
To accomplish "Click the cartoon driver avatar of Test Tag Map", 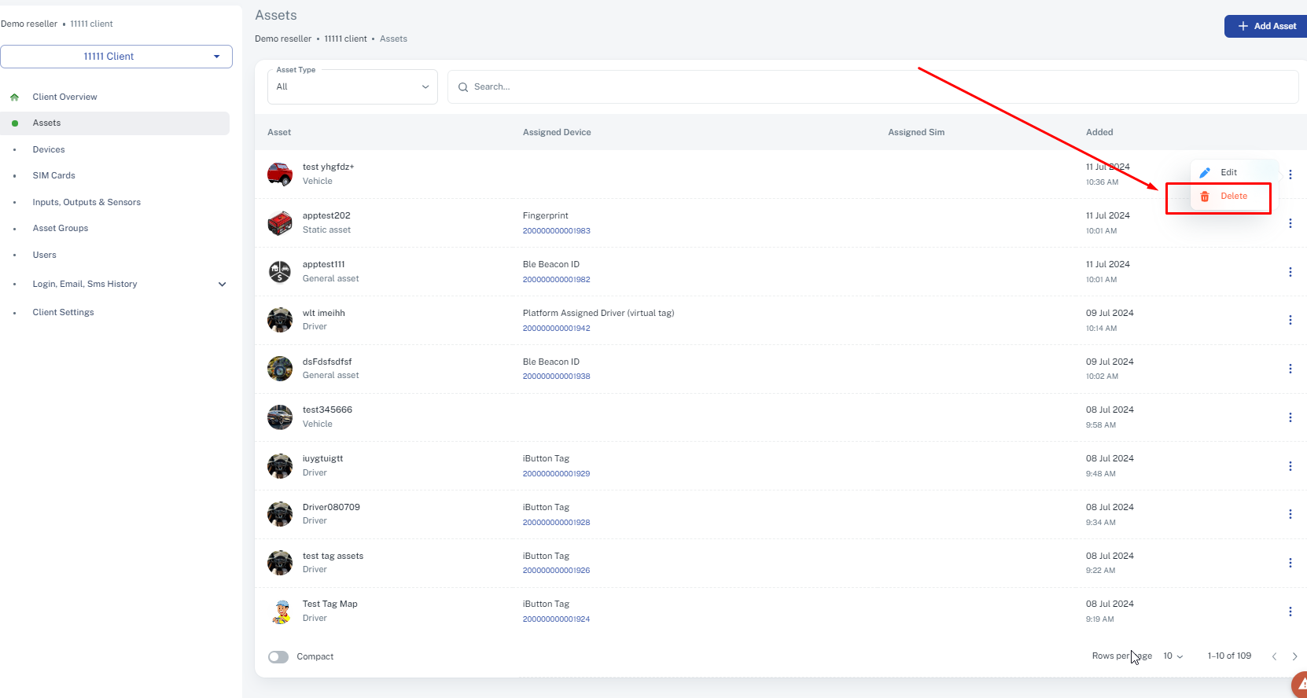I will (x=280, y=611).
